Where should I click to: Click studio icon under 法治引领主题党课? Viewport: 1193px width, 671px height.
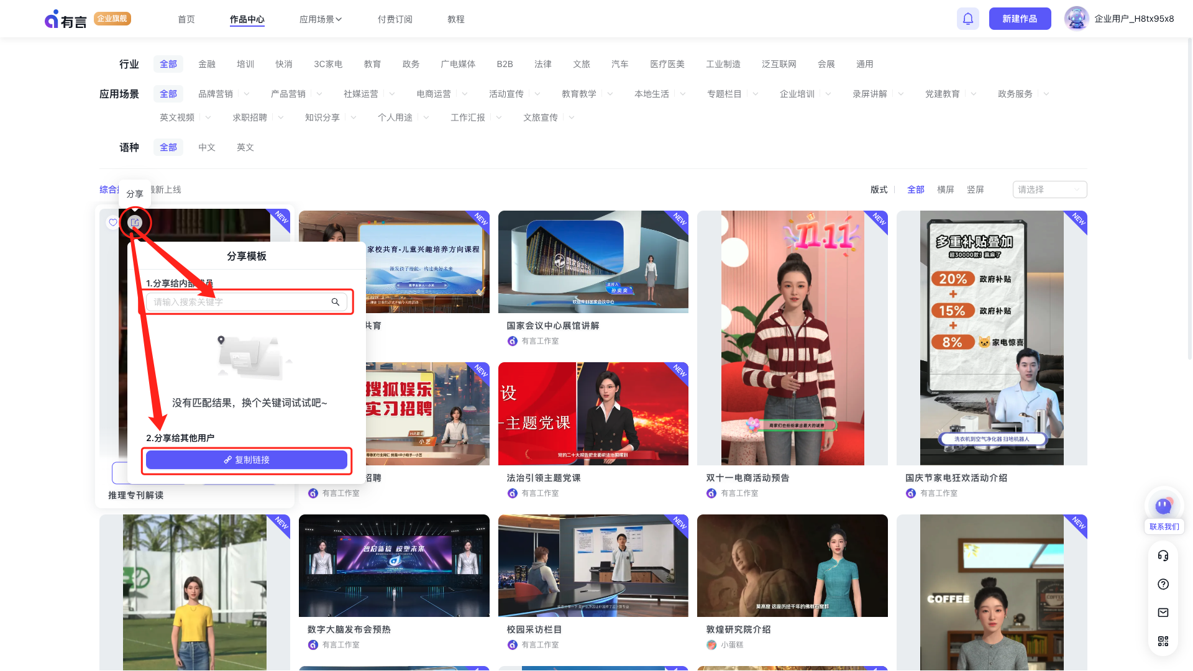(513, 493)
